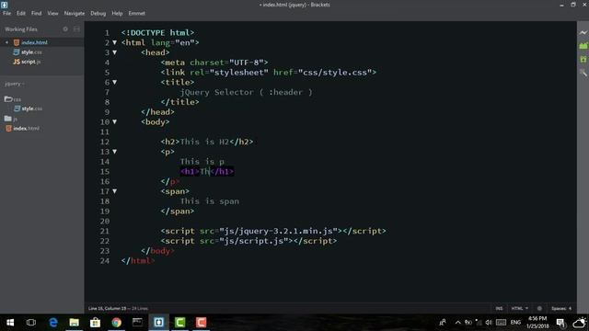The height and width of the screenshot is (331, 589).
Task: Open File Explorer from taskbar
Action: [x=74, y=323]
